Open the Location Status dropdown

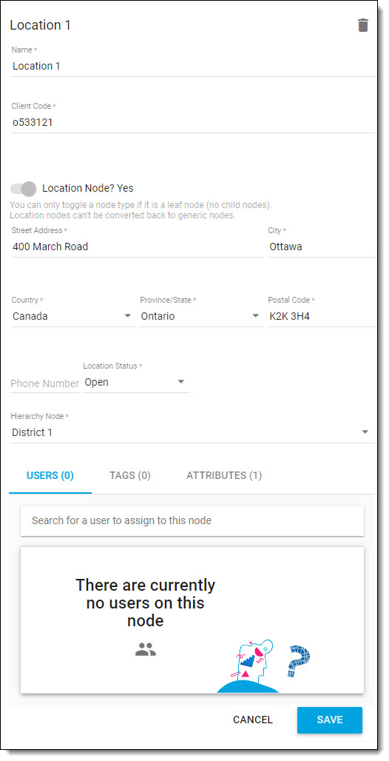tap(136, 383)
